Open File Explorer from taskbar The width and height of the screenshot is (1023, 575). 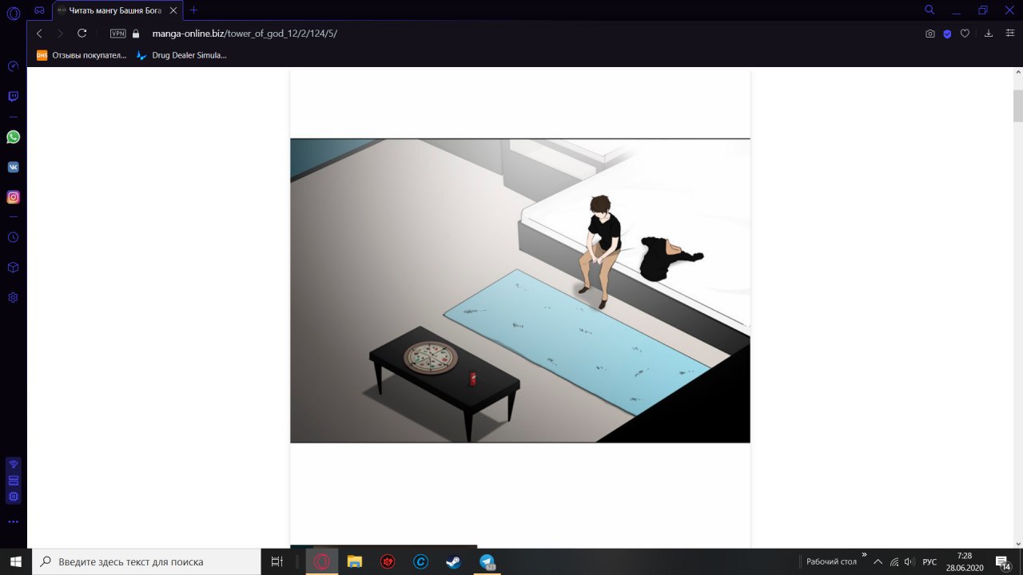(355, 561)
